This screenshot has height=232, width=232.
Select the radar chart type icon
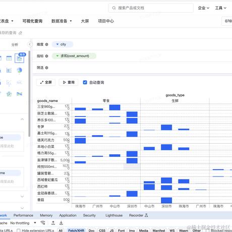[x=9, y=94]
